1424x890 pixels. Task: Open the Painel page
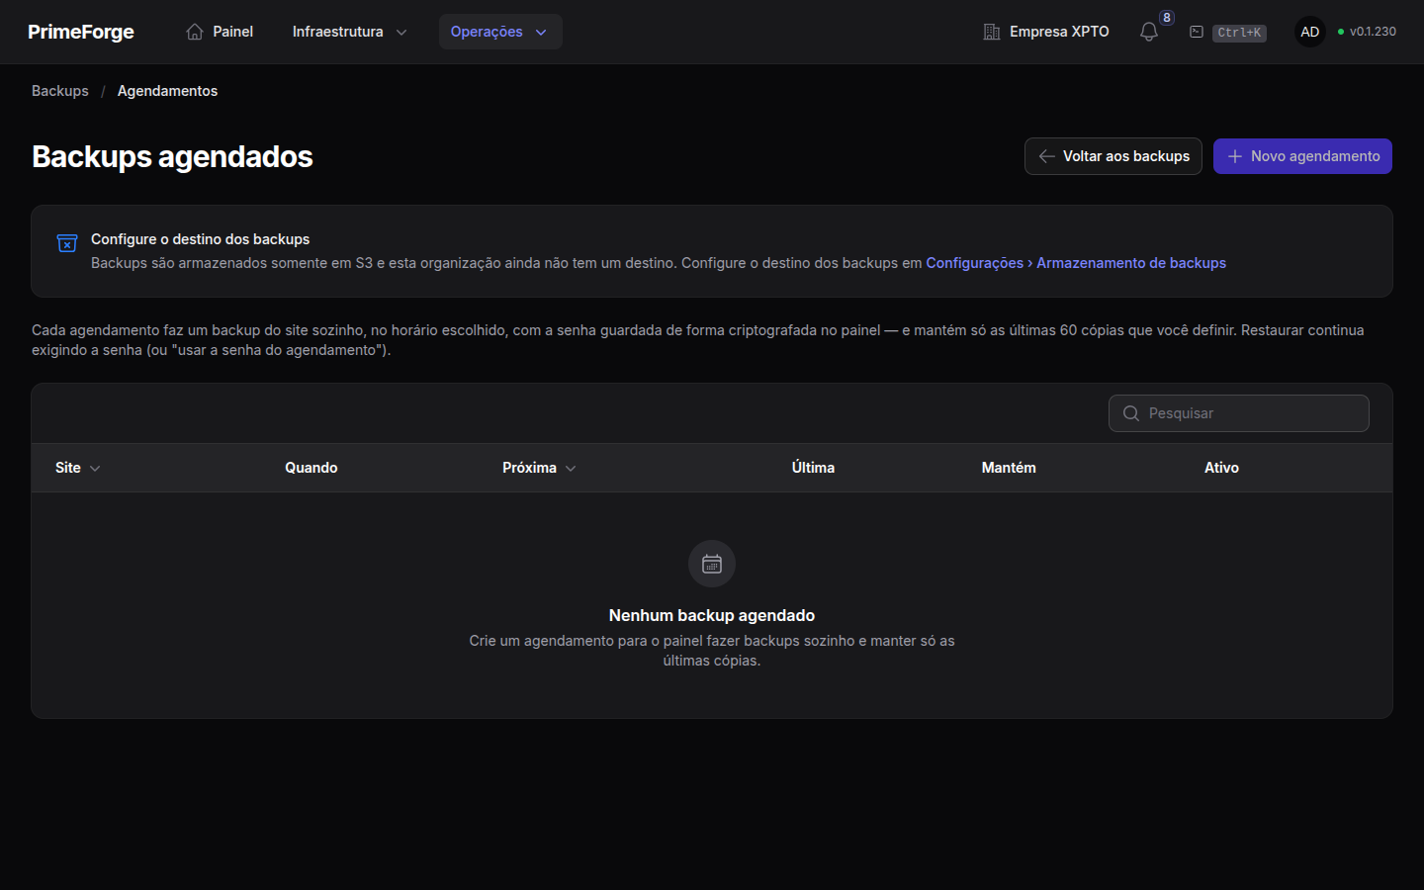[x=220, y=32]
